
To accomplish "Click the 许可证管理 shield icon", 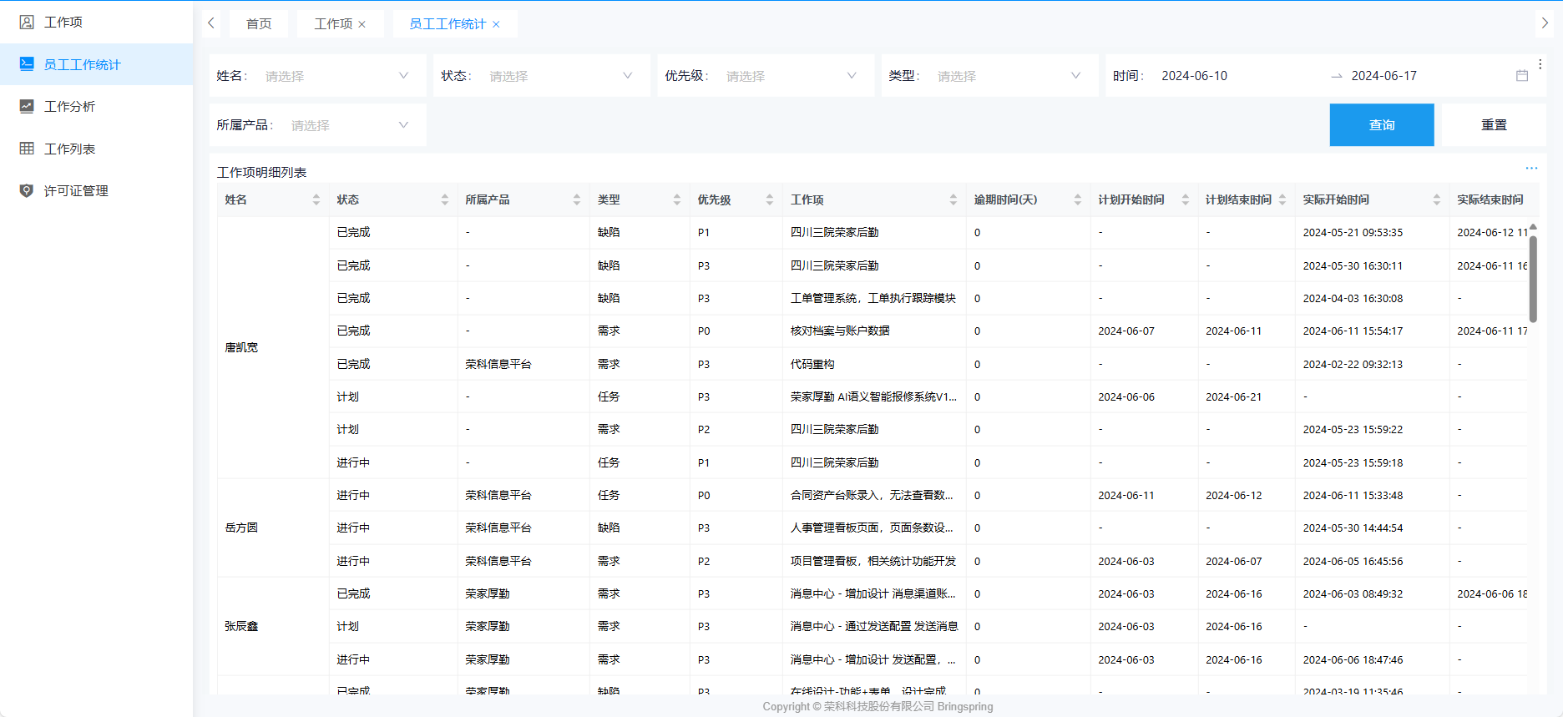I will click(x=27, y=190).
